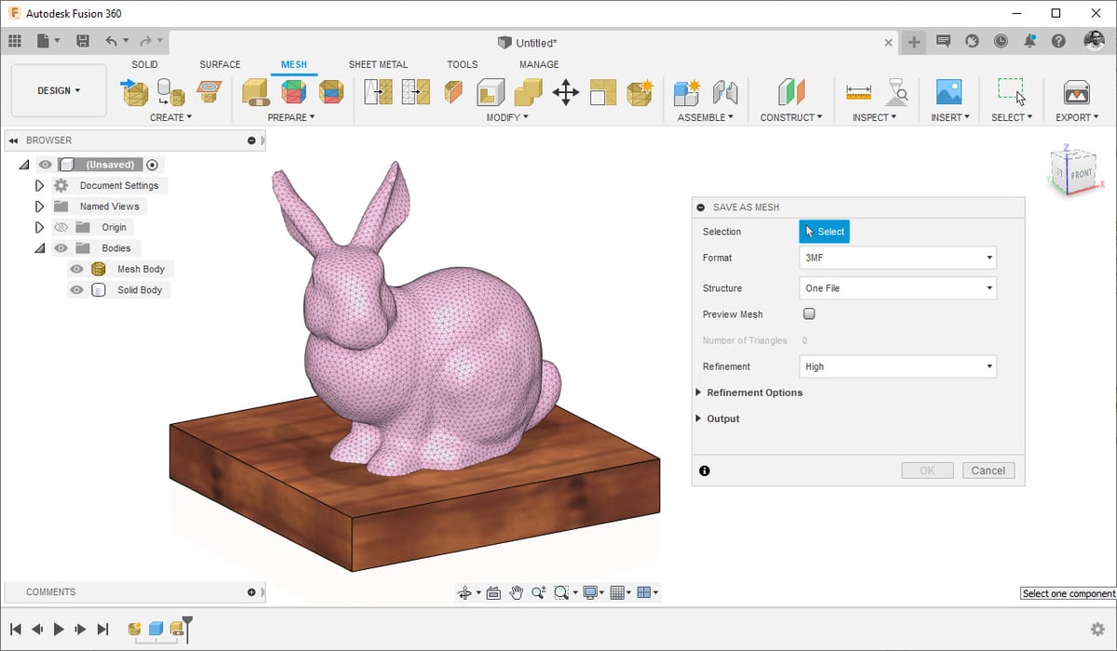Viewport: 1117px width, 651px height.
Task: Open the Format dropdown showing 3MF
Action: 898,258
